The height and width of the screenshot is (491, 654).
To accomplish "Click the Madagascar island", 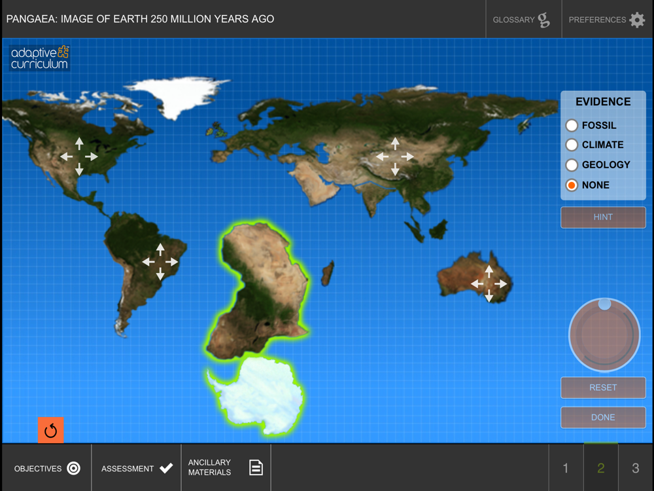I will (328, 273).
